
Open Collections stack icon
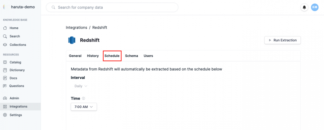pos(5,45)
